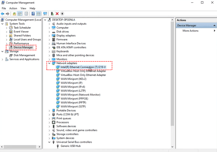Select Portable Devices category
The height and width of the screenshot is (152, 217).
coord(66,111)
